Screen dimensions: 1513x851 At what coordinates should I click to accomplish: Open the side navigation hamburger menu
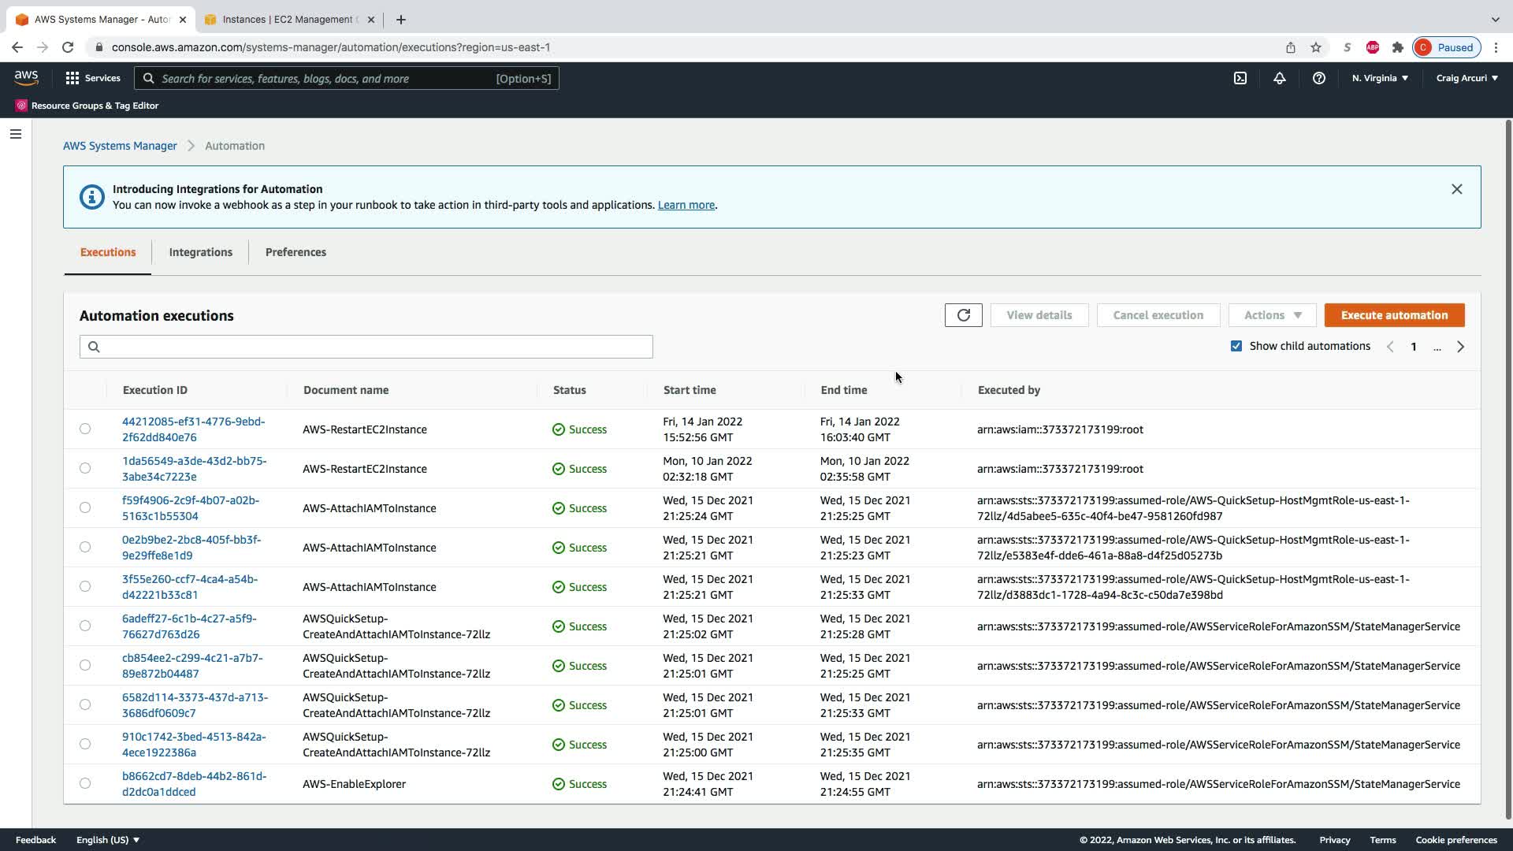coord(15,134)
